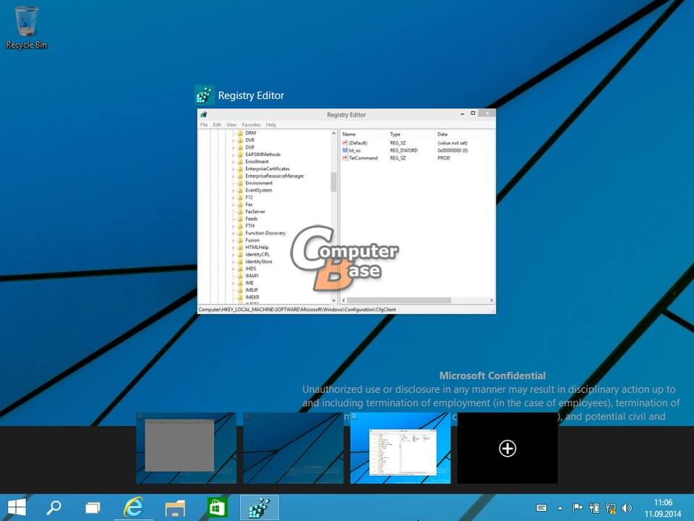Select the lst_os REG_DWORD value
This screenshot has height=521, width=694.
click(356, 150)
